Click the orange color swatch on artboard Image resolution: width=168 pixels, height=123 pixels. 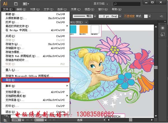click(83, 29)
